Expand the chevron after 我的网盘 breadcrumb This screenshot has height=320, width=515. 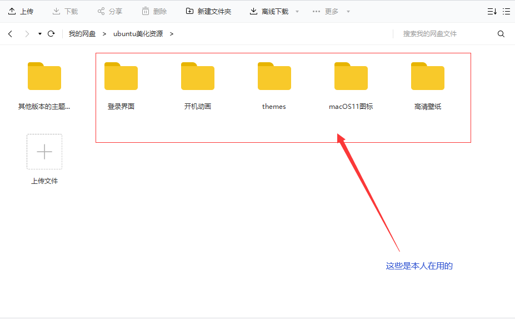pos(104,34)
